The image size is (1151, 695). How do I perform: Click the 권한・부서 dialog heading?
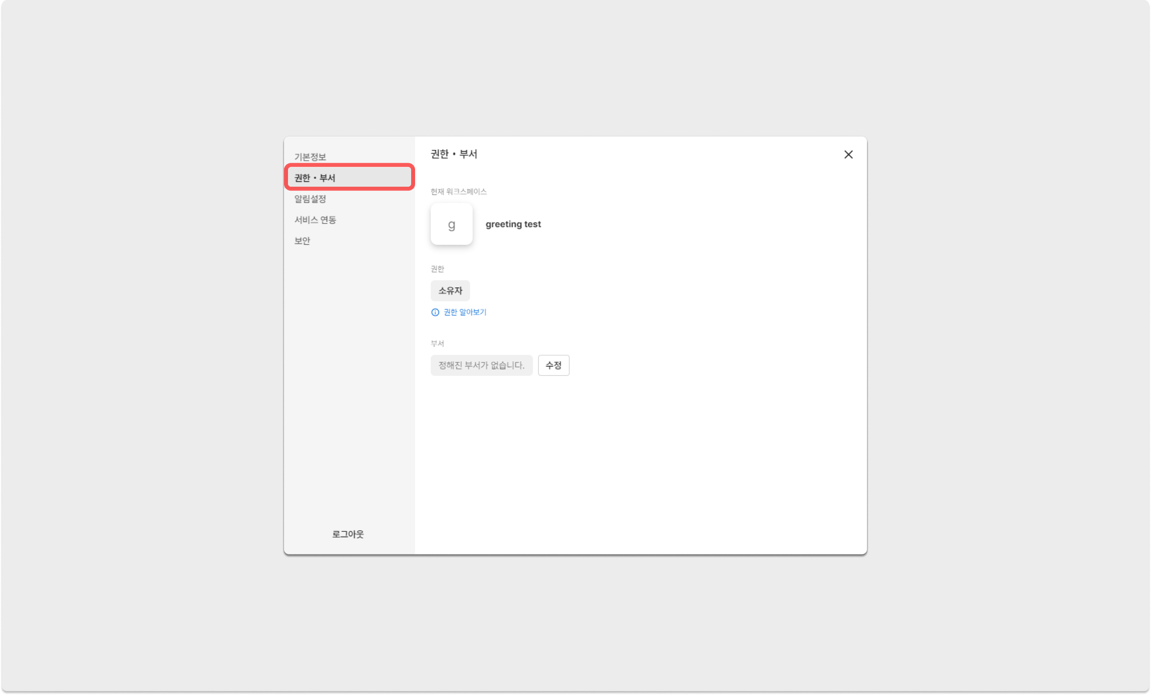[x=454, y=154]
